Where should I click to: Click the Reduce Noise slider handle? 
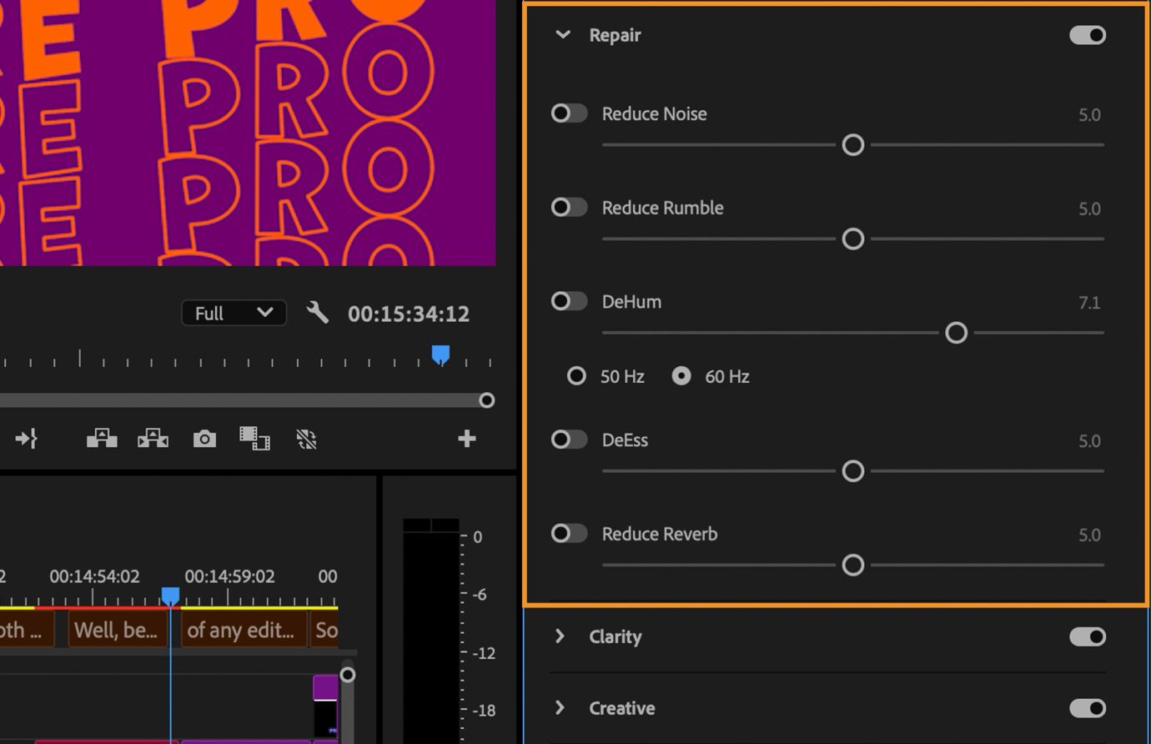(x=852, y=145)
